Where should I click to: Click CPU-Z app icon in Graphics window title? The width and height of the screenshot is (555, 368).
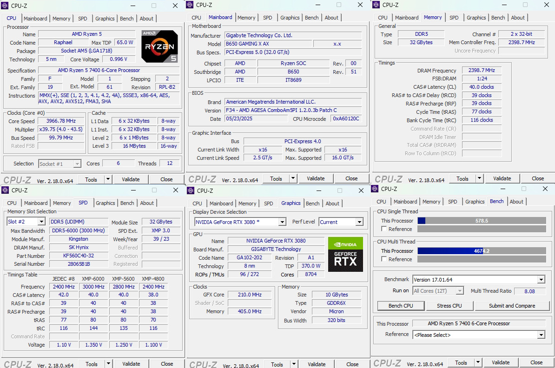(191, 191)
